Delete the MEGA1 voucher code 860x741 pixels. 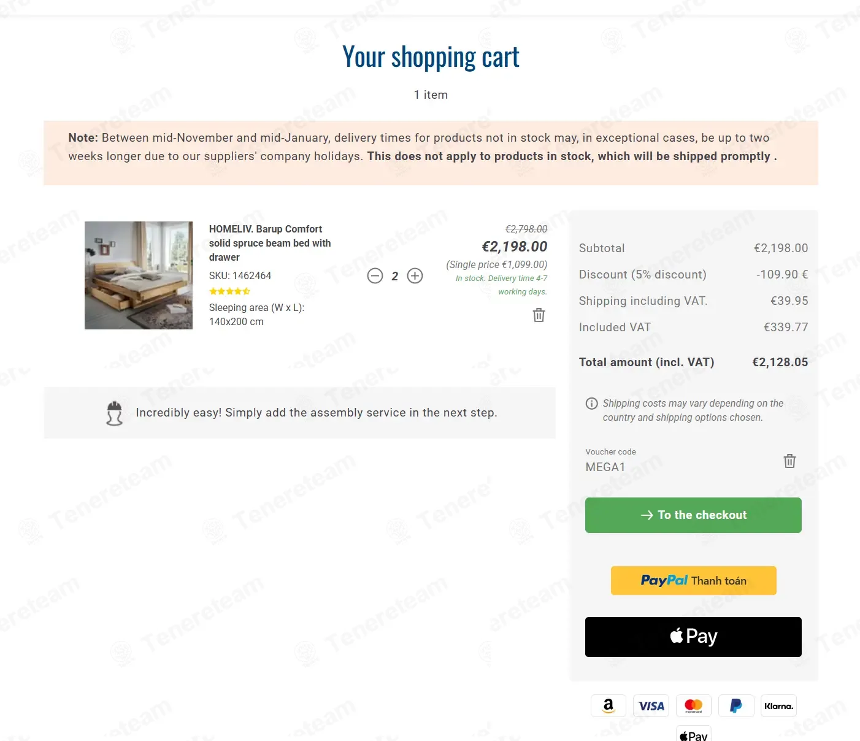tap(789, 461)
